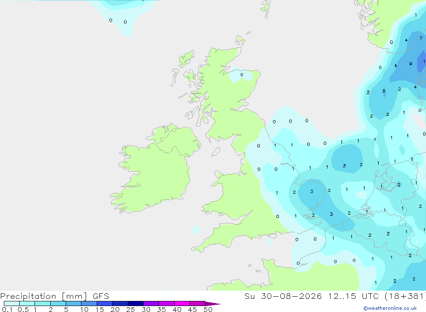Click the "35" legend scale label

click(x=161, y=309)
